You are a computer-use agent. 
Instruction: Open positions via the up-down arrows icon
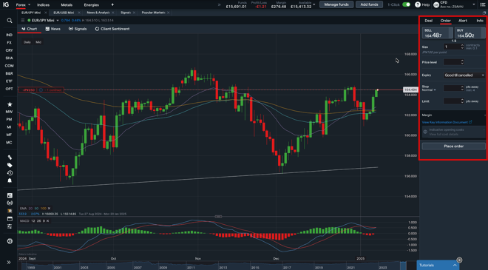pyautogui.click(x=10, y=158)
